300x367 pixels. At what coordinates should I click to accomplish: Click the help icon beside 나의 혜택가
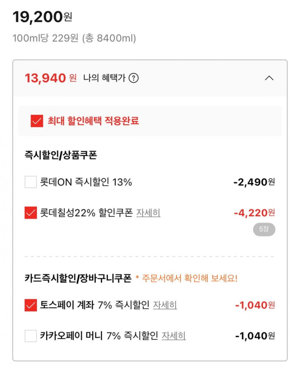[134, 78]
